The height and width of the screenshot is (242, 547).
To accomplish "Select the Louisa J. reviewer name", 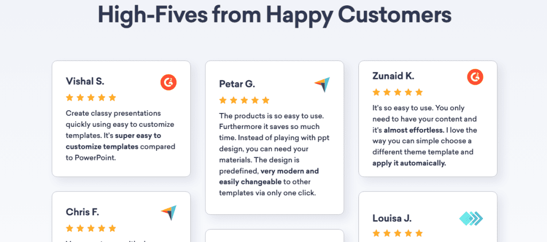I will tap(392, 219).
